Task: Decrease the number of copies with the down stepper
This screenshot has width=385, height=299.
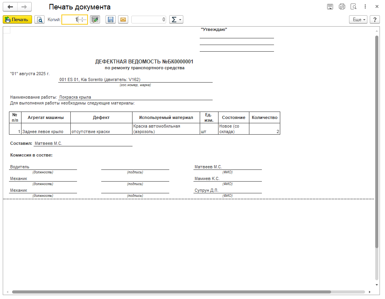Action: coord(82,22)
